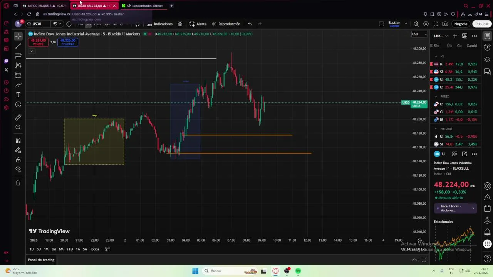This screenshot has height=277, width=493.
Task: Toggle magnet mode for drawings
Action: pyautogui.click(x=18, y=140)
